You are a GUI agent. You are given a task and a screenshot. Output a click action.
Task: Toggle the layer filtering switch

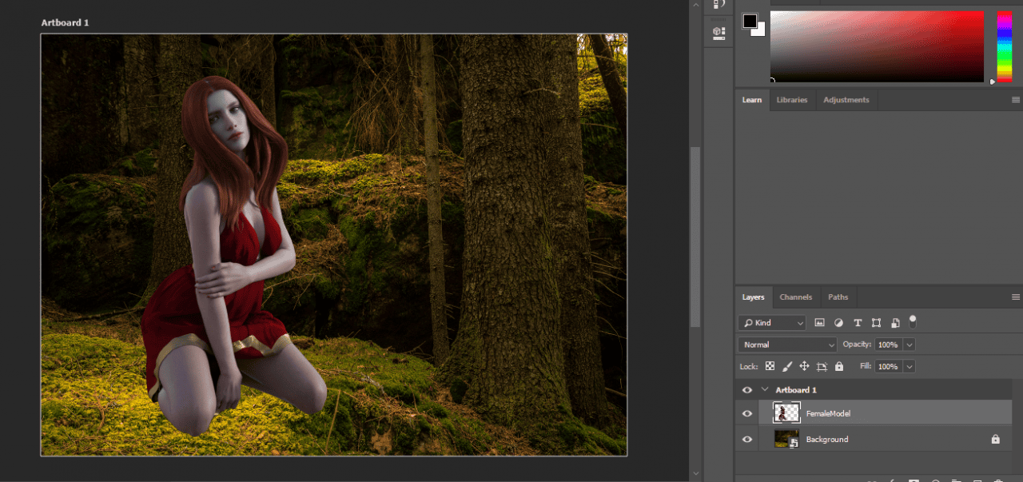[912, 321]
